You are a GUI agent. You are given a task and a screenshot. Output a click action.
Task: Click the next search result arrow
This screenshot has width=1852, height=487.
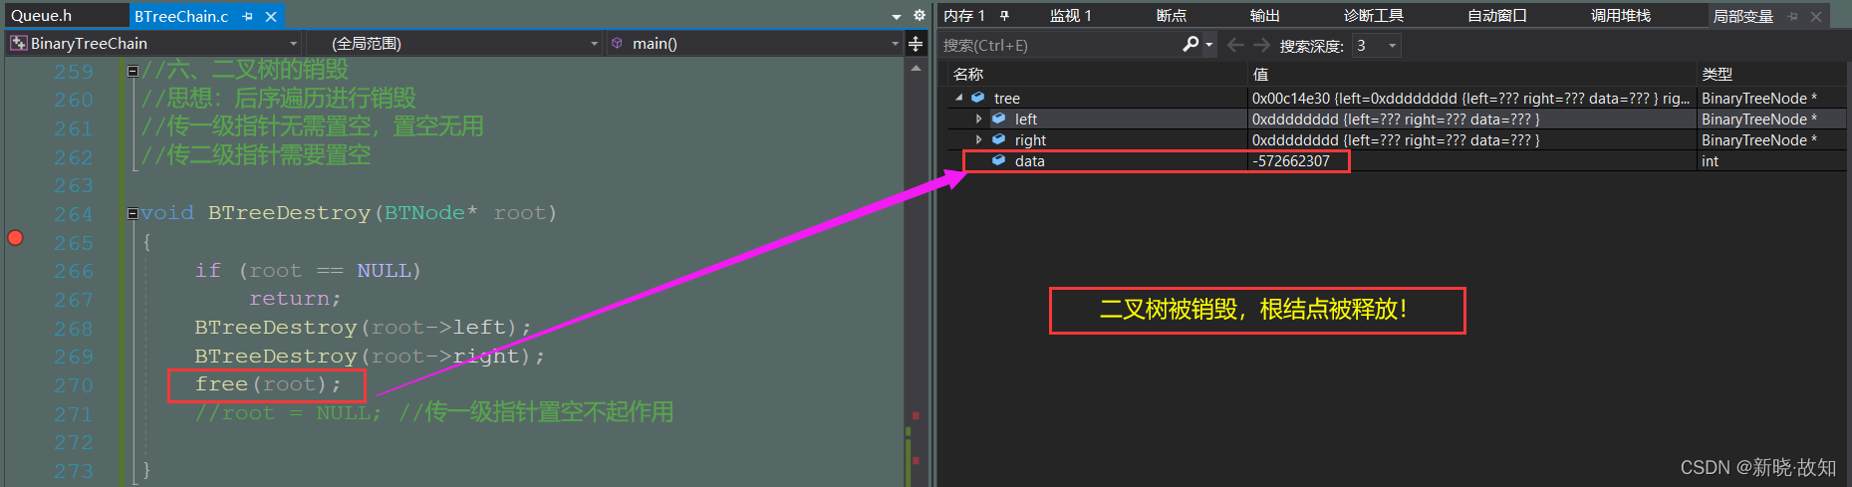click(x=1261, y=45)
